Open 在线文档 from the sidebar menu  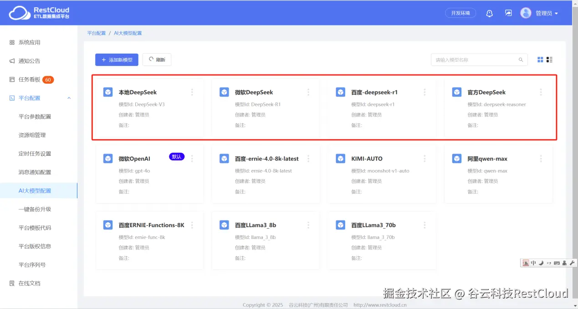pos(29,284)
